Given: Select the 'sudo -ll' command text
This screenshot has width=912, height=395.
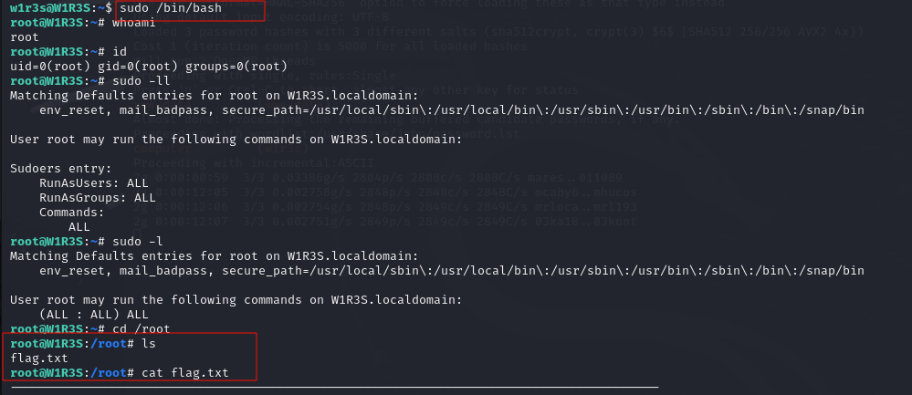Looking at the screenshot, I should (142, 81).
